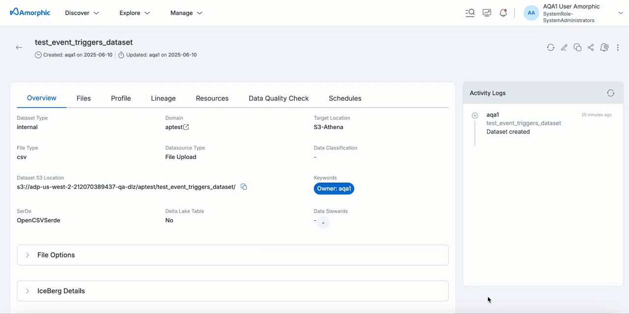Copy the Dataset S3 Location path
Image resolution: width=629 pixels, height=314 pixels.
(244, 187)
